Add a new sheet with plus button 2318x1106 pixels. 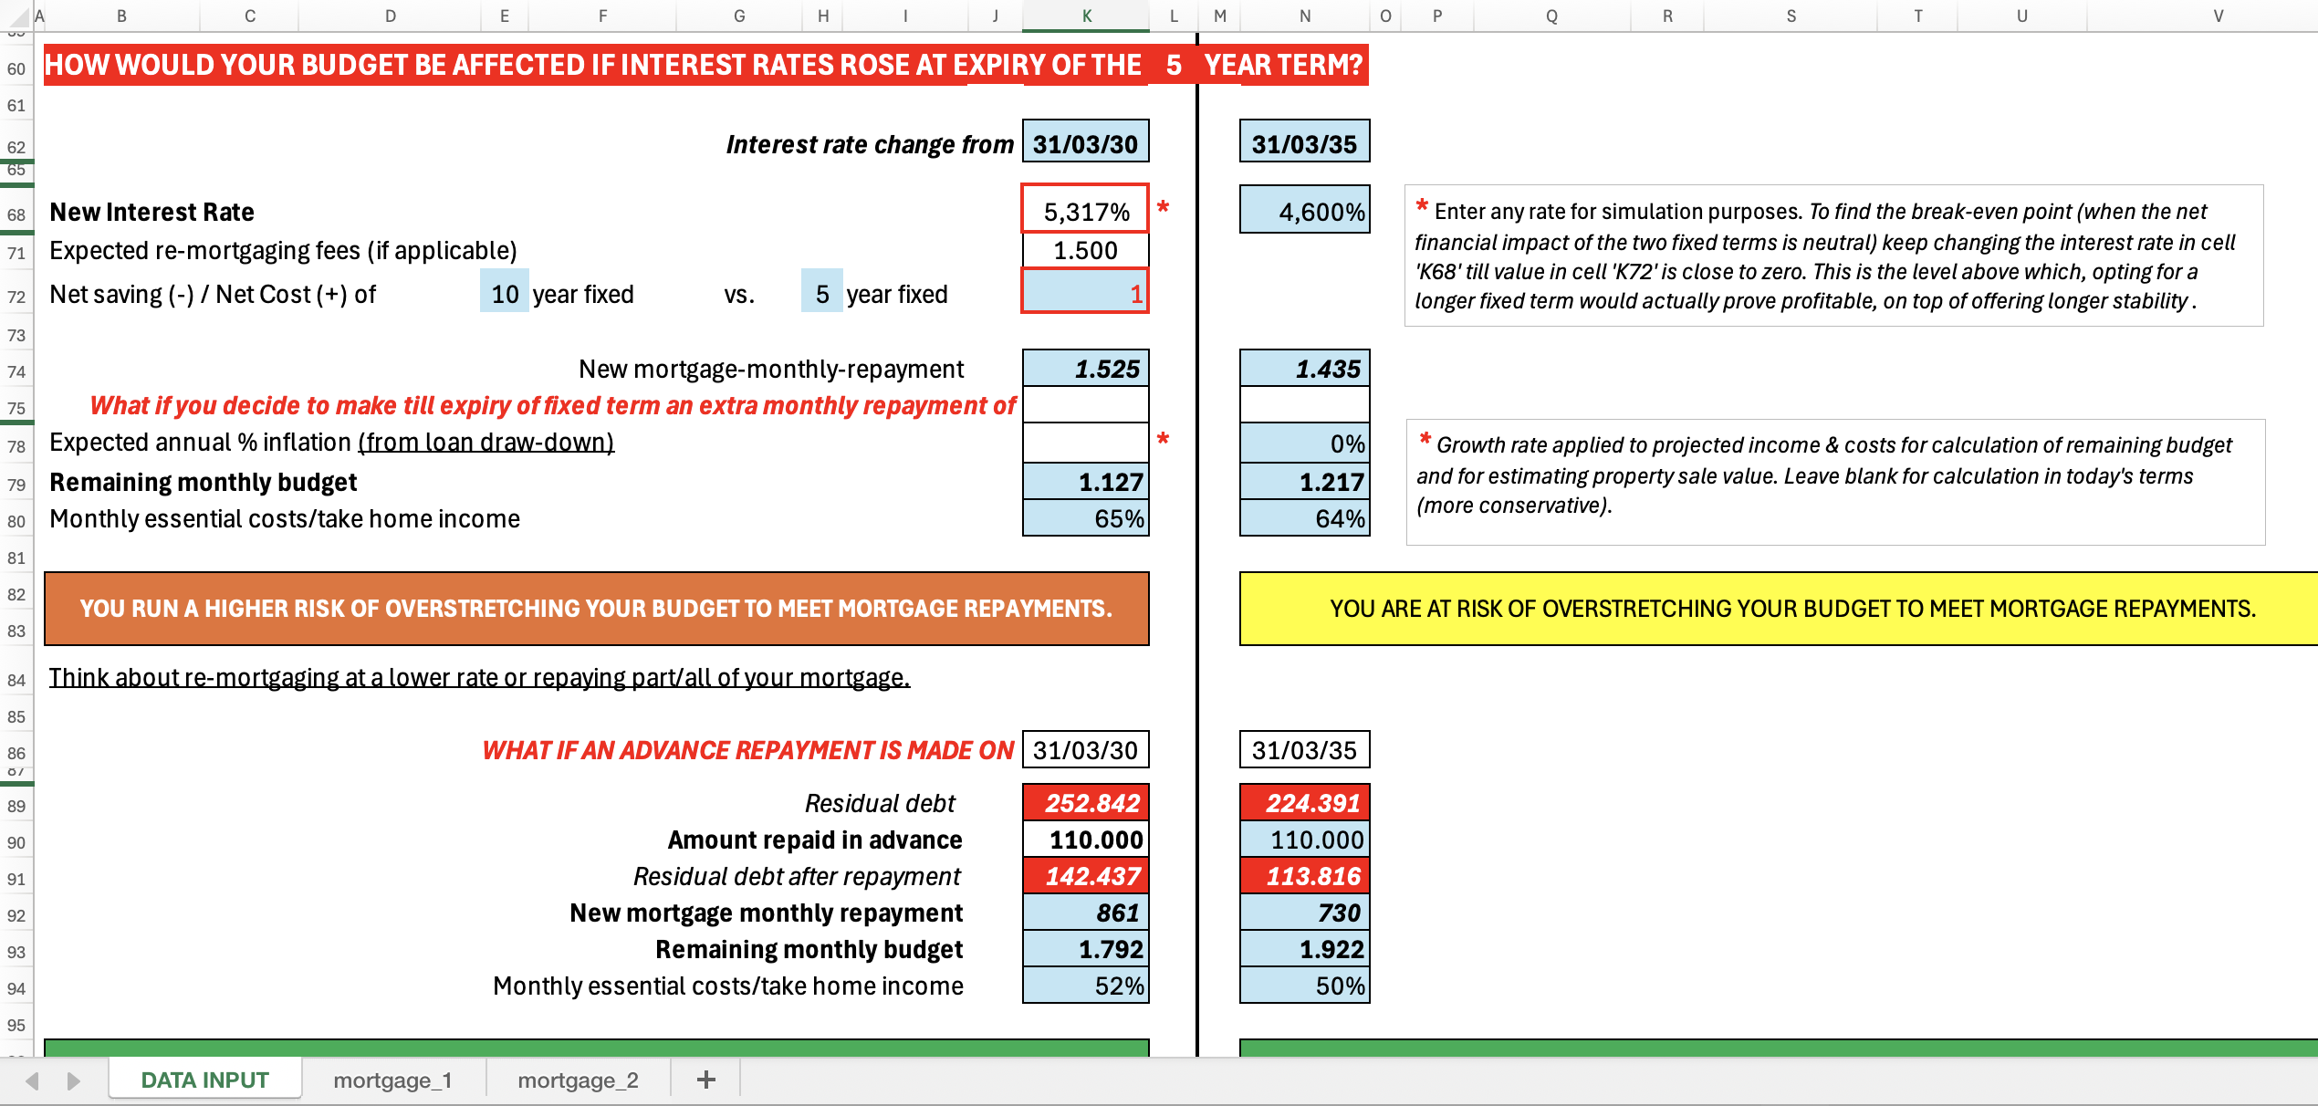click(705, 1080)
